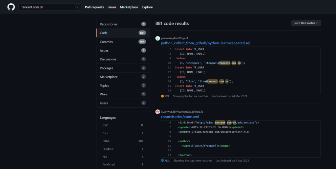Click 'Last indexed on 24 Mar 2021'

tap(229, 96)
